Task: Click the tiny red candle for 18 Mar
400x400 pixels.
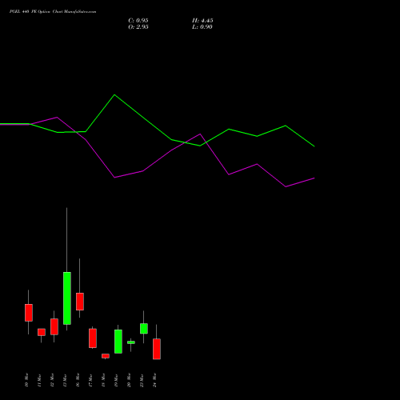Action: point(106,356)
